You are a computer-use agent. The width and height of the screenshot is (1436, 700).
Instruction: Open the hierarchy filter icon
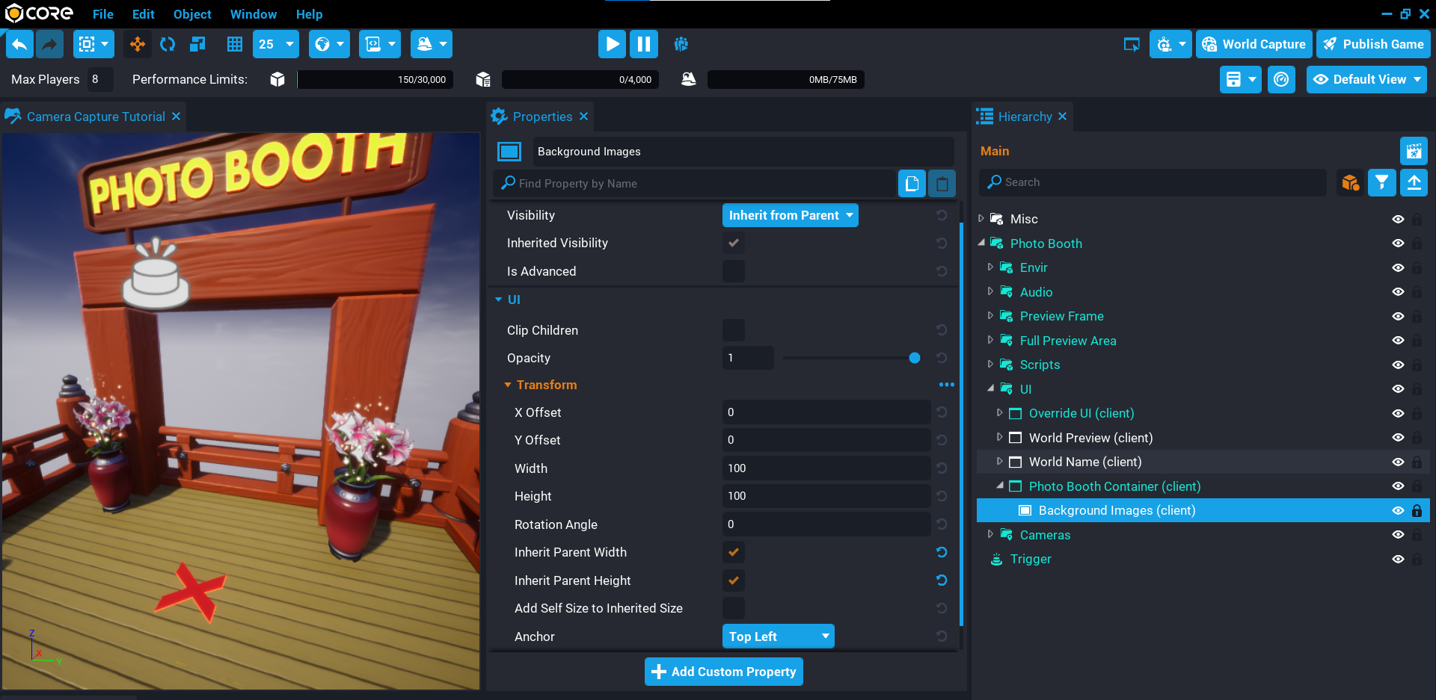1381,182
